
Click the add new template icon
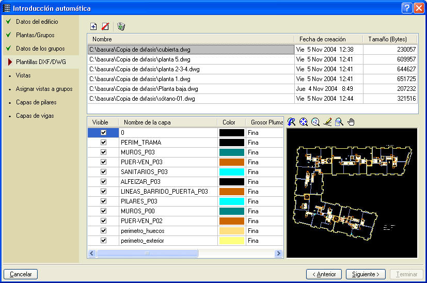click(93, 26)
